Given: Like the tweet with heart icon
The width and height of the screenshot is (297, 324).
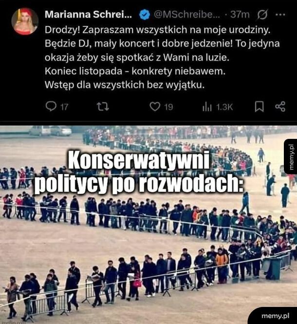Looking at the screenshot, I should 155,107.
